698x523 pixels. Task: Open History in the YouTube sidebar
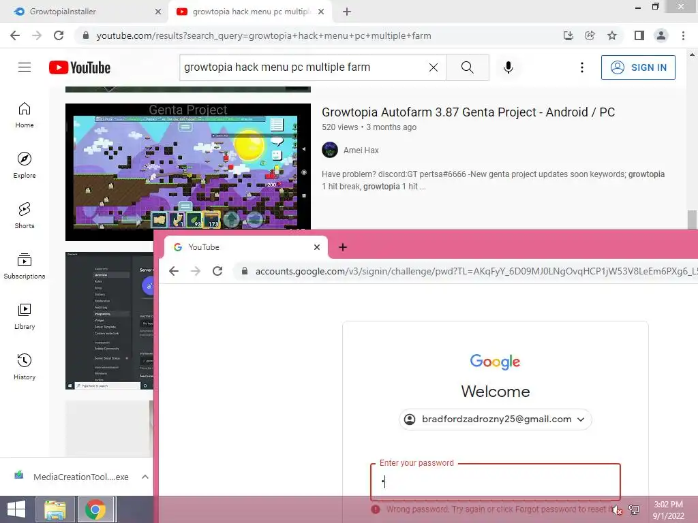(x=25, y=367)
